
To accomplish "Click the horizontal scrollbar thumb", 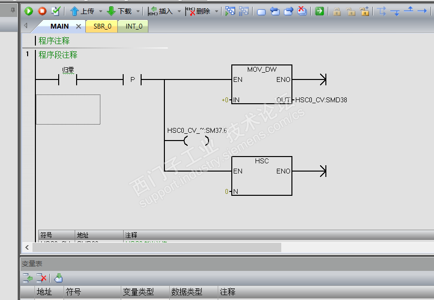I will point(157,248).
